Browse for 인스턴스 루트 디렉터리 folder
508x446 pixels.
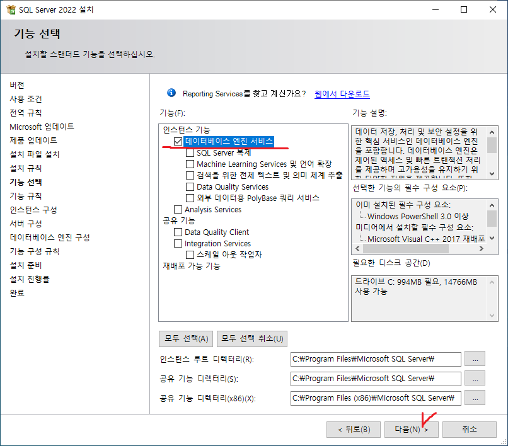click(475, 359)
